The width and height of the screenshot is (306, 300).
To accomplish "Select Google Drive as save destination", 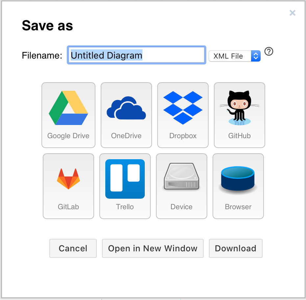I will coord(68,115).
